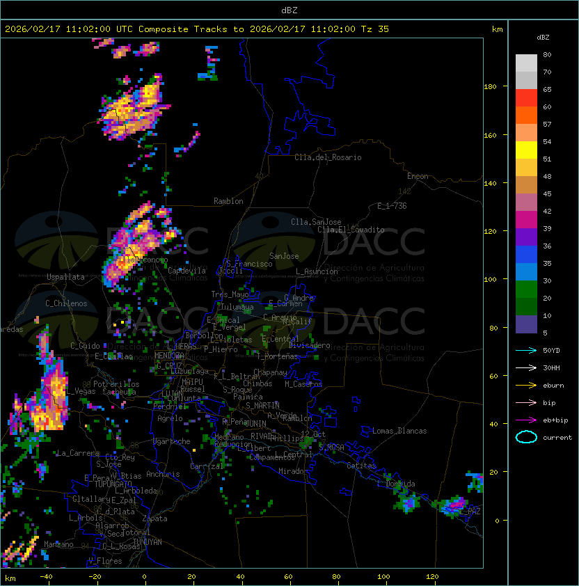Click the JUNIN label
Viewport: 579px width, 586px height.
coord(255,423)
